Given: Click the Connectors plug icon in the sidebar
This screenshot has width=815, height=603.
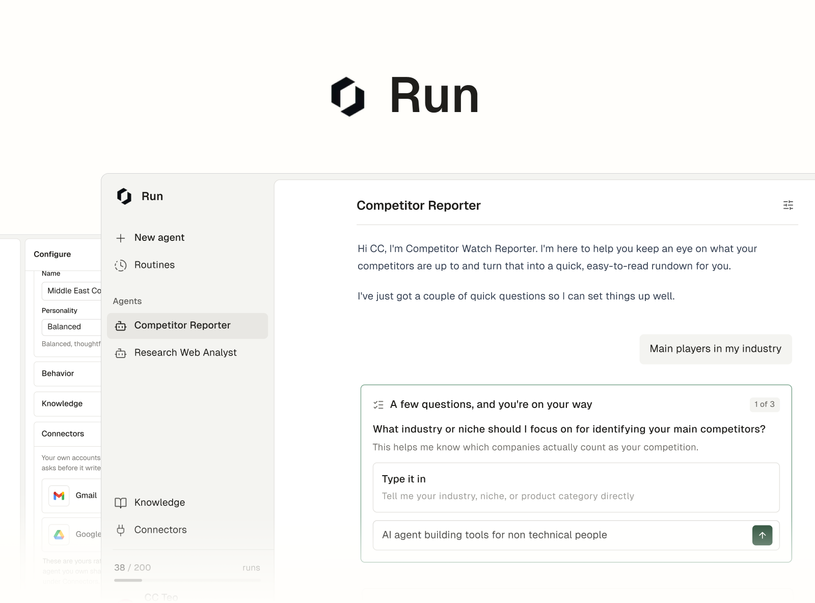Looking at the screenshot, I should 121,530.
